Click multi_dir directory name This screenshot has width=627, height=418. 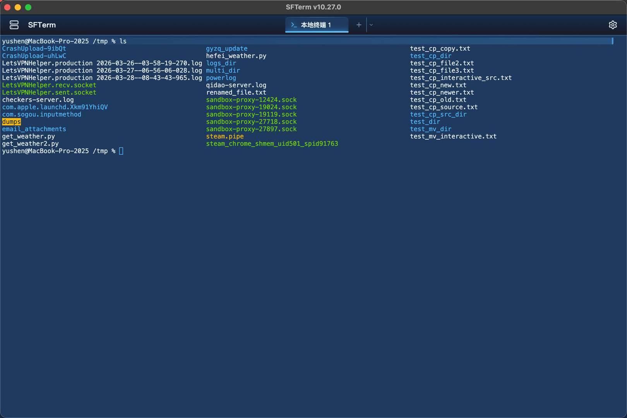(223, 70)
